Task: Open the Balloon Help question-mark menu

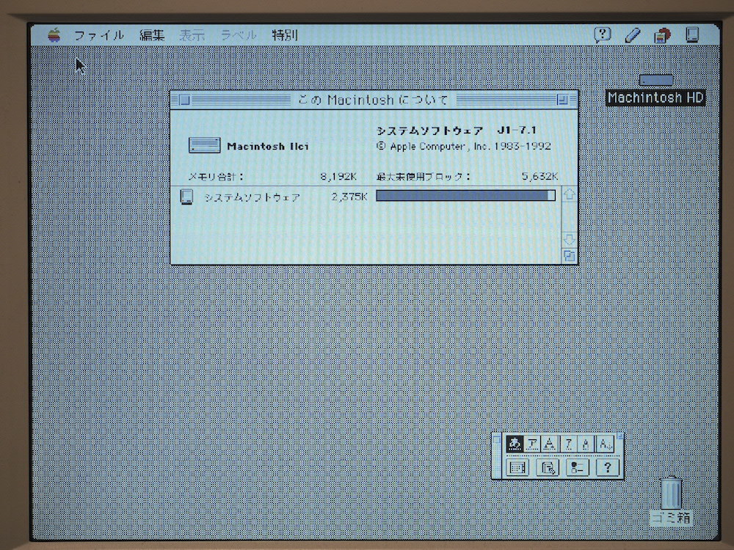Action: [x=603, y=34]
